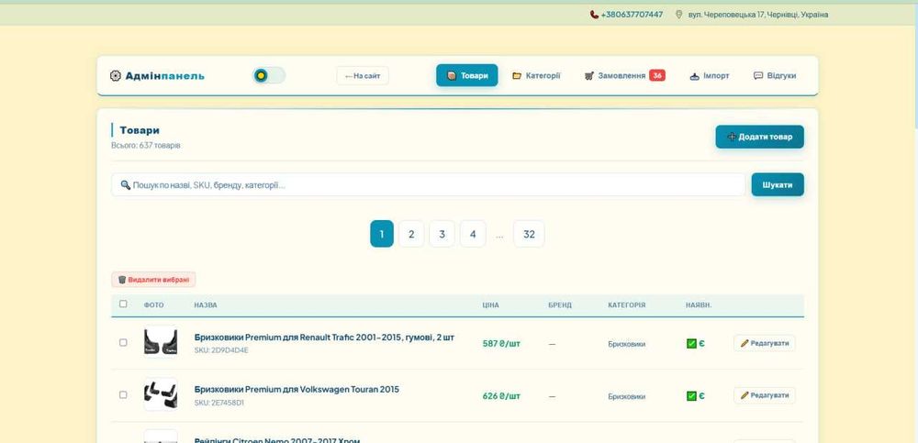Open the Замовлення tab
The image size is (918, 443).
tap(624, 75)
